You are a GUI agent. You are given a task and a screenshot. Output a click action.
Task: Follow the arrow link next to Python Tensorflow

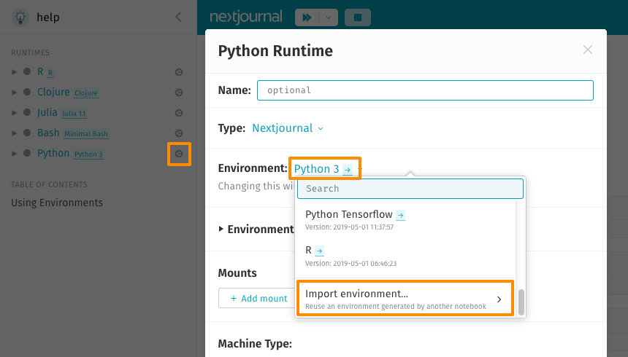pyautogui.click(x=400, y=215)
